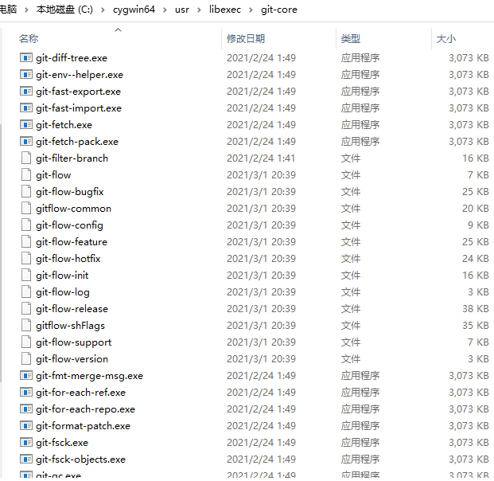494x481 pixels.
Task: Select file name git-flow-version
Action: coord(72,359)
